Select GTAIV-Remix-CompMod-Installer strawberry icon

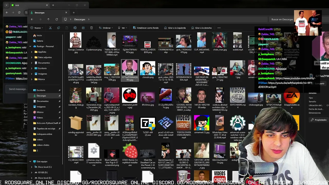[x=130, y=155]
